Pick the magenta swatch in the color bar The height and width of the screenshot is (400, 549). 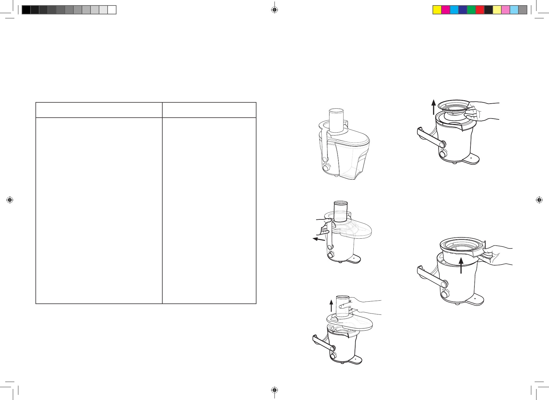pyautogui.click(x=446, y=10)
